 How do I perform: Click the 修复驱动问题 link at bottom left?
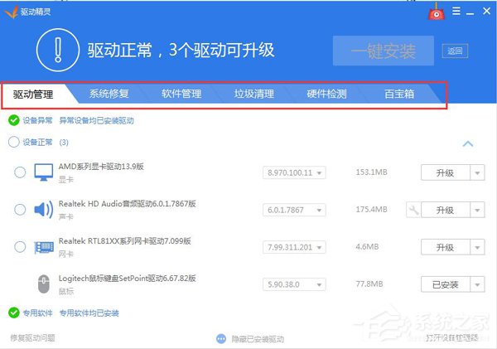coord(34,338)
